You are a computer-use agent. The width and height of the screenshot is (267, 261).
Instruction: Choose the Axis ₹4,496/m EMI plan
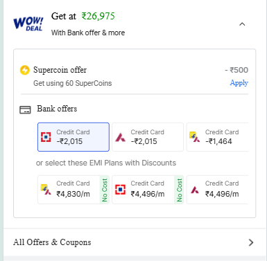coord(217,190)
